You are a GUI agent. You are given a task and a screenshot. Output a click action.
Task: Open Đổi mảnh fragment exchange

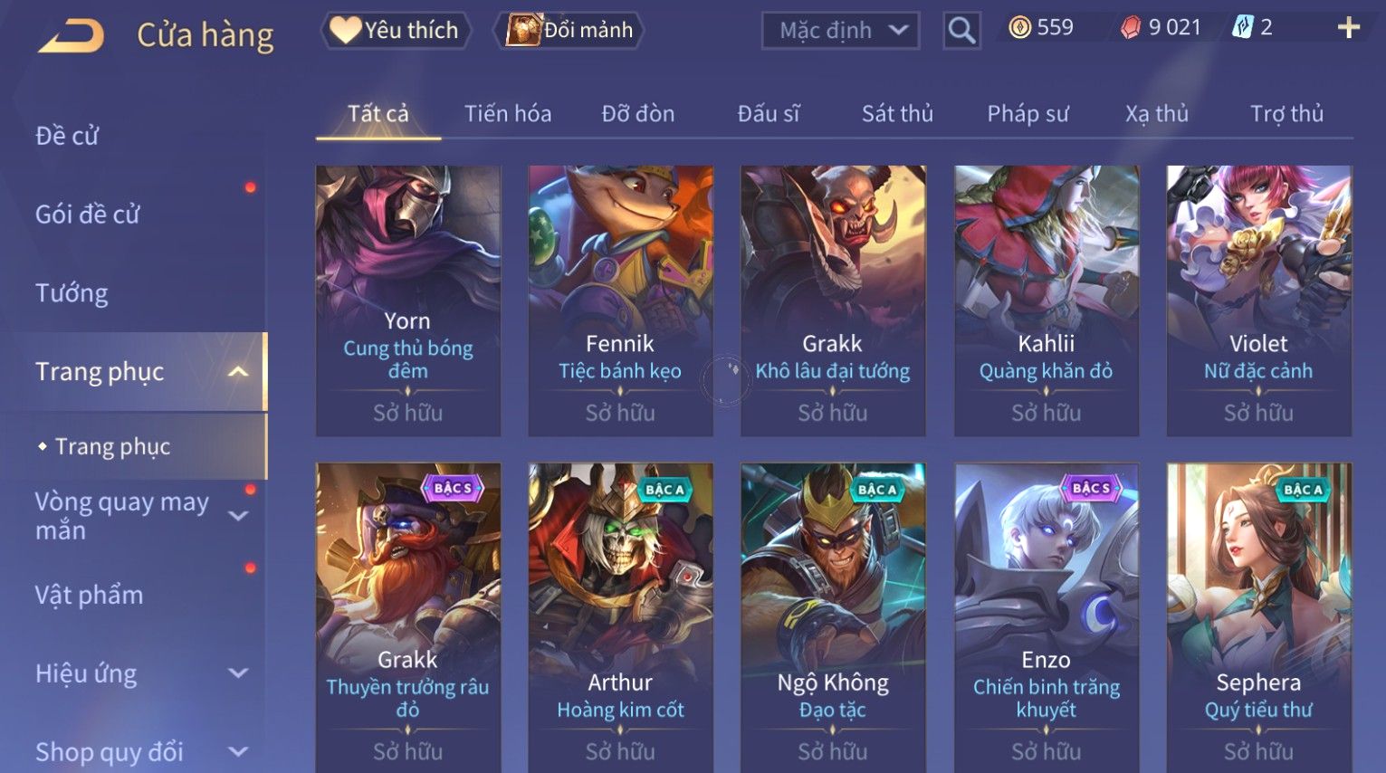pos(569,30)
